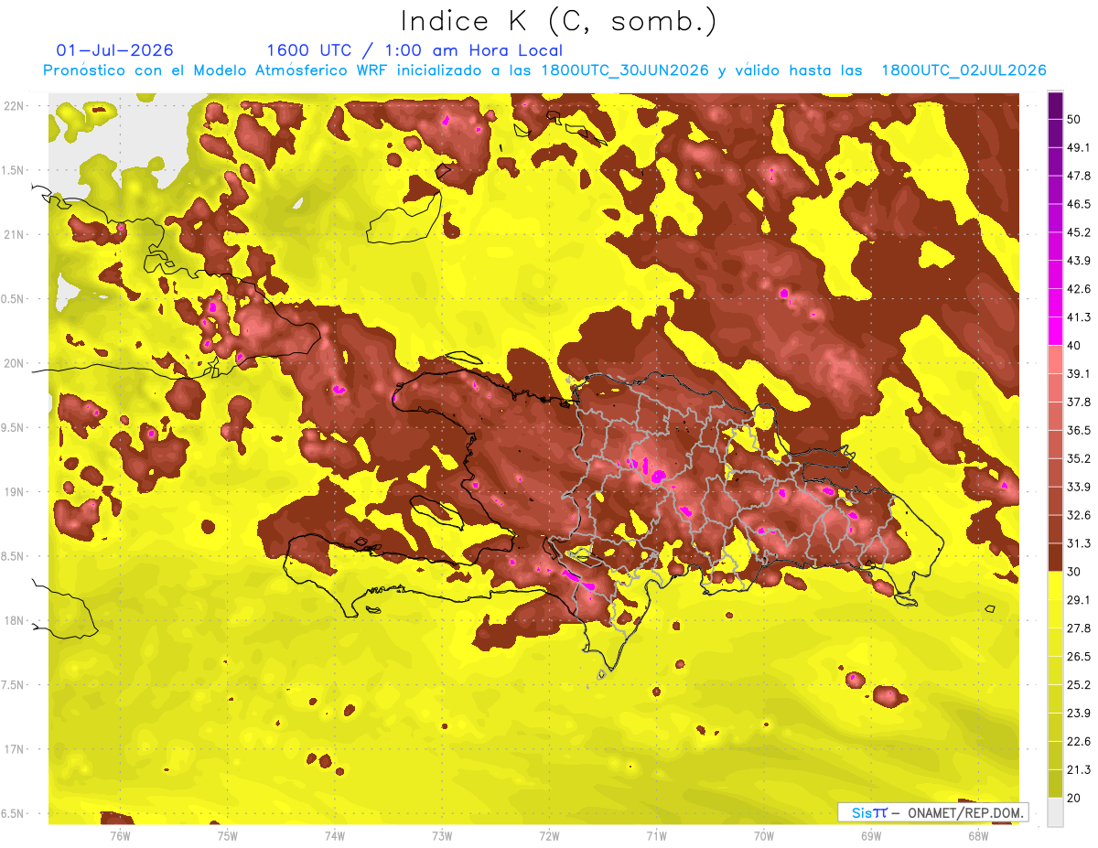
Task: Click the '36.5' colorbar value
Action: [1079, 430]
